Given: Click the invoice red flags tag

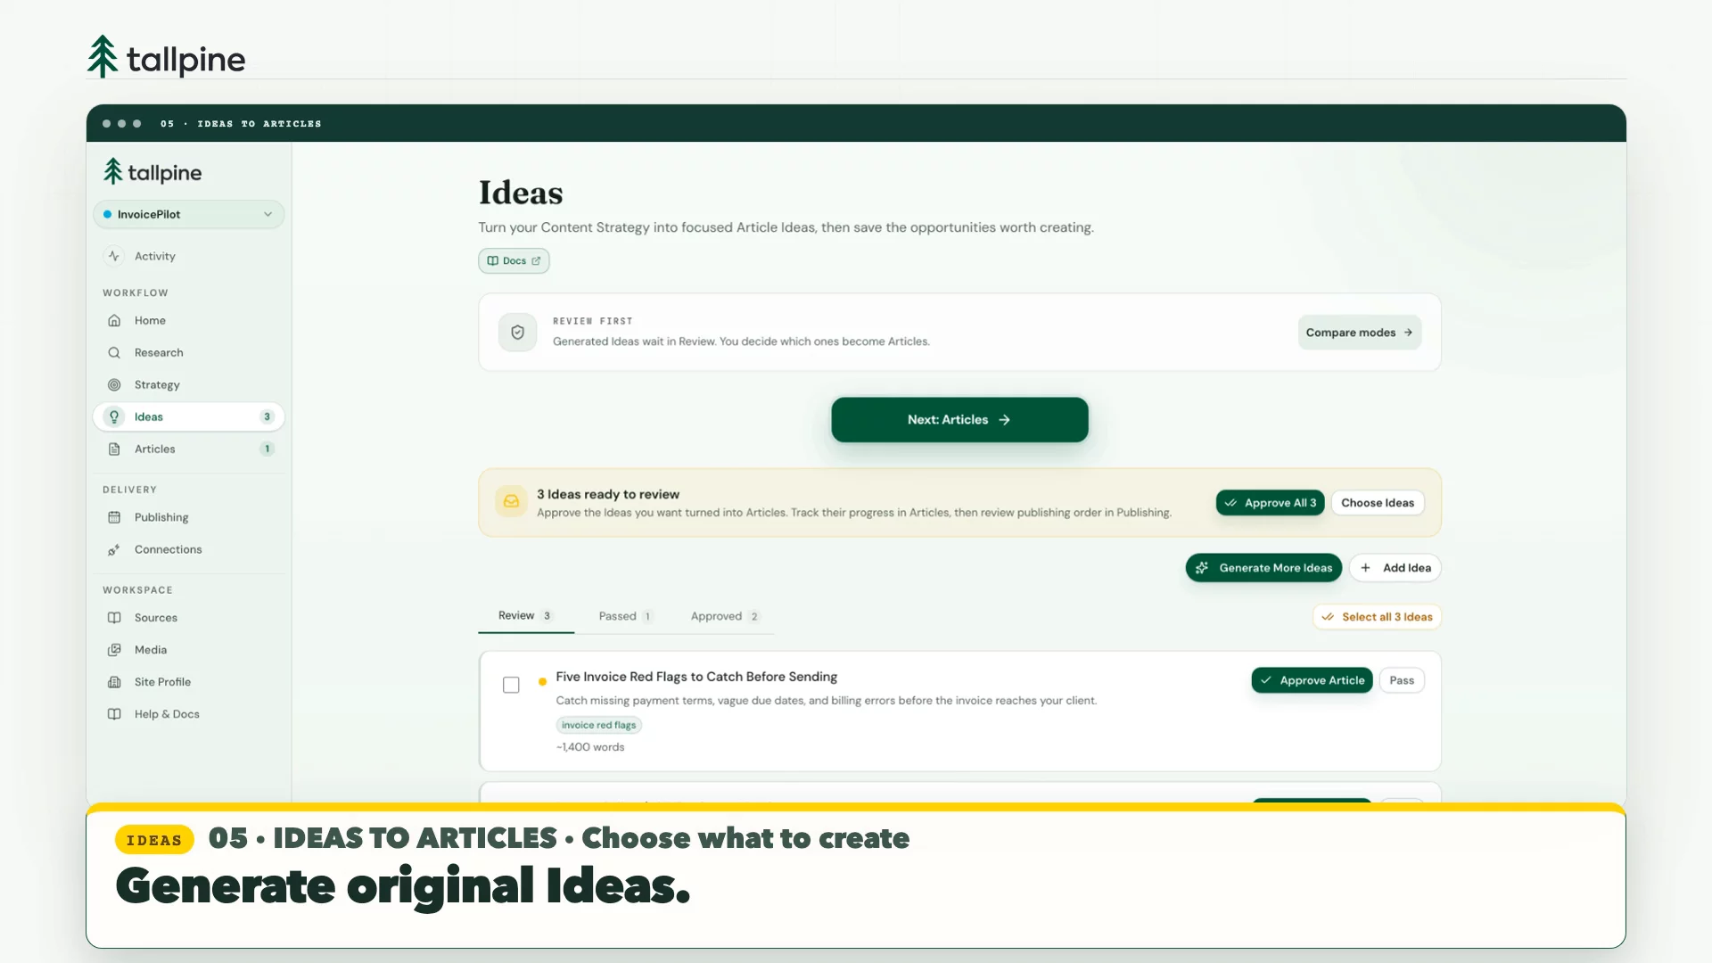Looking at the screenshot, I should [599, 725].
